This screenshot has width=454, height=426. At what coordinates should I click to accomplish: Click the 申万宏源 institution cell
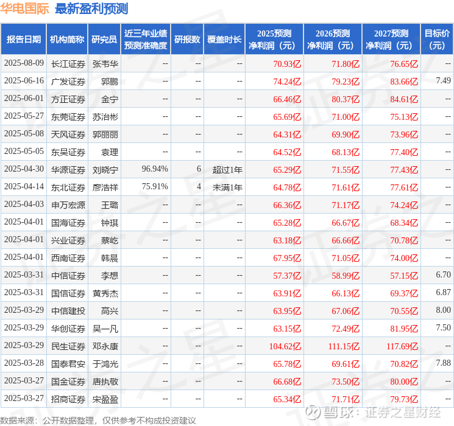coord(68,205)
